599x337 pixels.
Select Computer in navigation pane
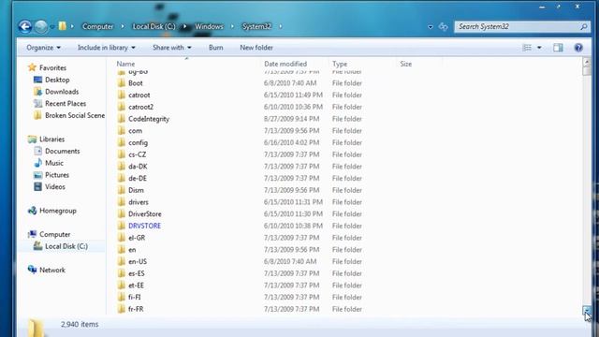click(x=54, y=234)
